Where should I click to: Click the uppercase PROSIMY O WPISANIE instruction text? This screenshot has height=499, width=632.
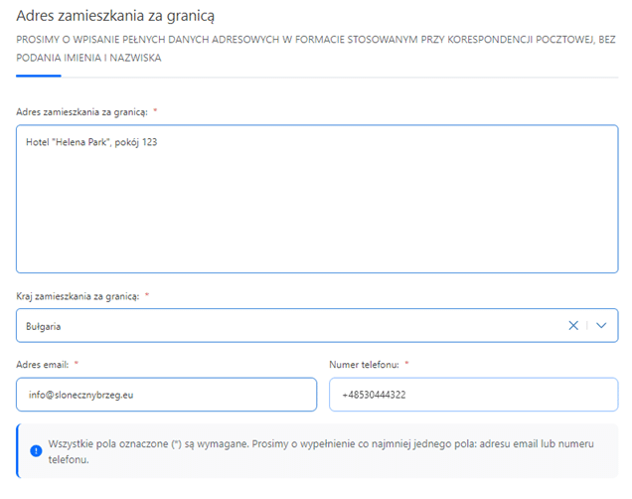pyautogui.click(x=316, y=49)
